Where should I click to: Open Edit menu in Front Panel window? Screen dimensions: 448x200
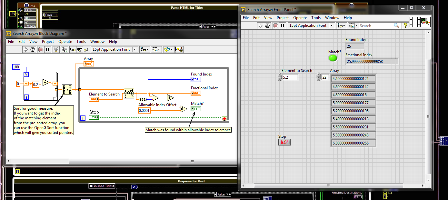(256, 18)
